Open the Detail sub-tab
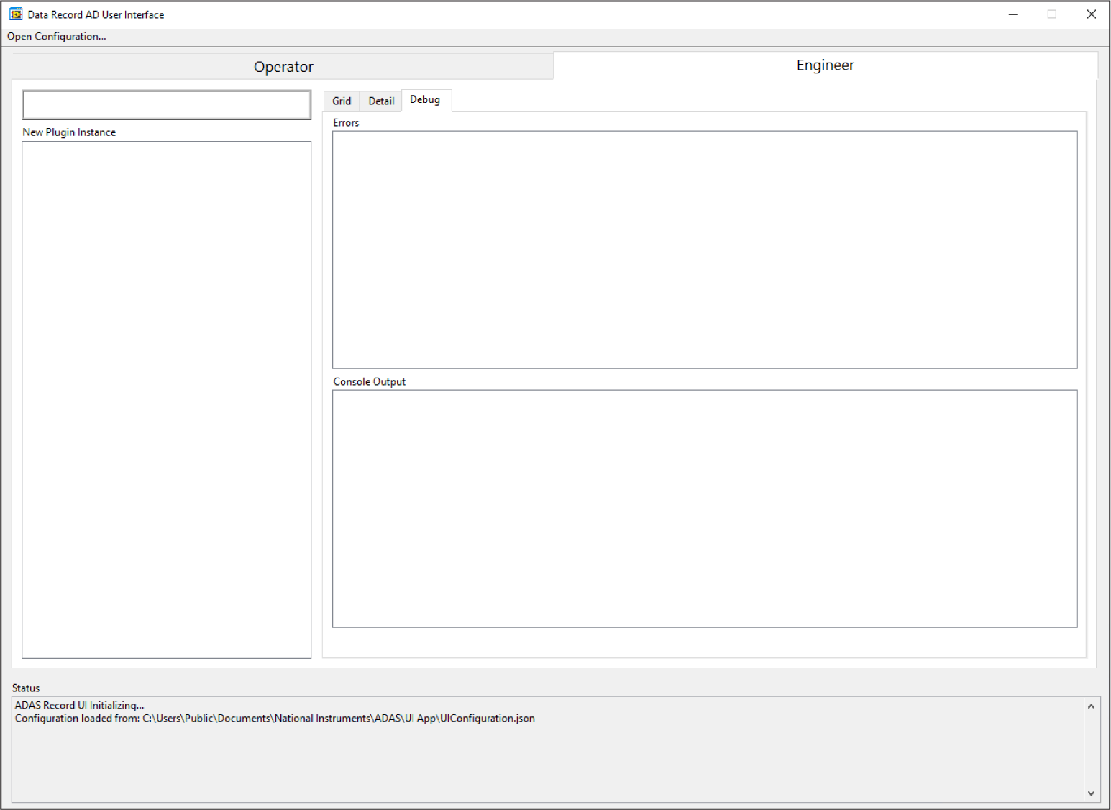The width and height of the screenshot is (1111, 810). pyautogui.click(x=381, y=101)
